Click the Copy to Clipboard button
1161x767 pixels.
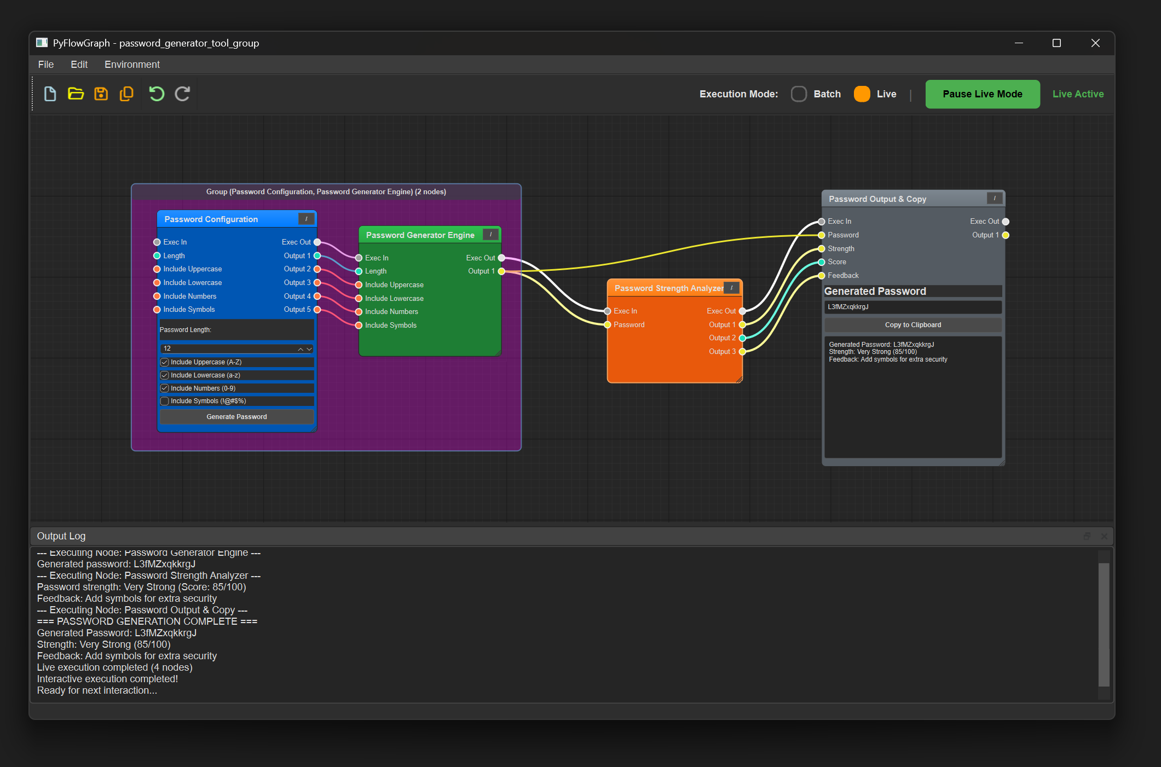pos(912,325)
